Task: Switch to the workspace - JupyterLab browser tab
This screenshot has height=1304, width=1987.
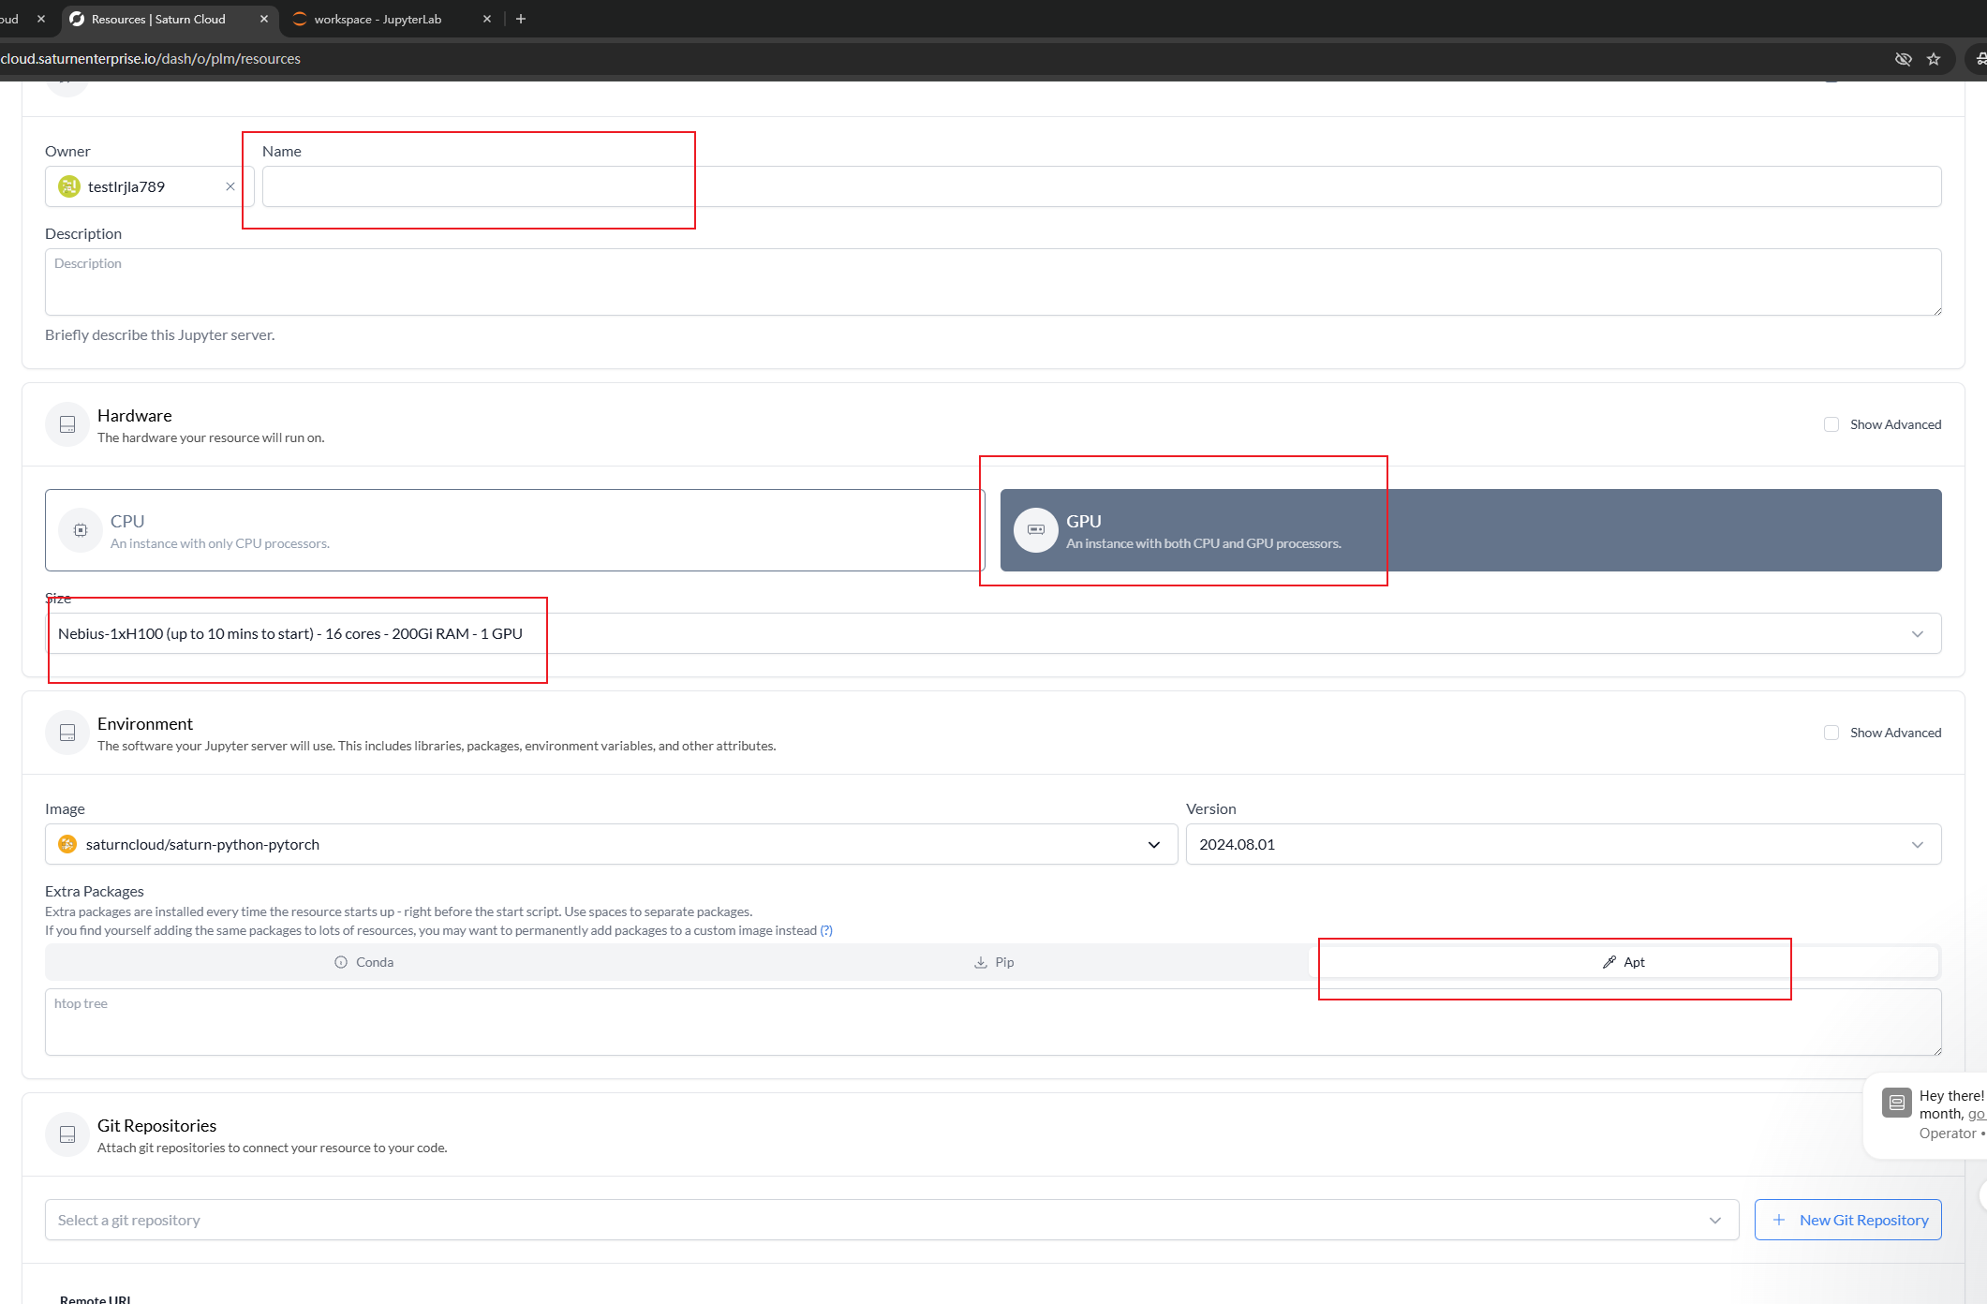Action: (x=392, y=19)
